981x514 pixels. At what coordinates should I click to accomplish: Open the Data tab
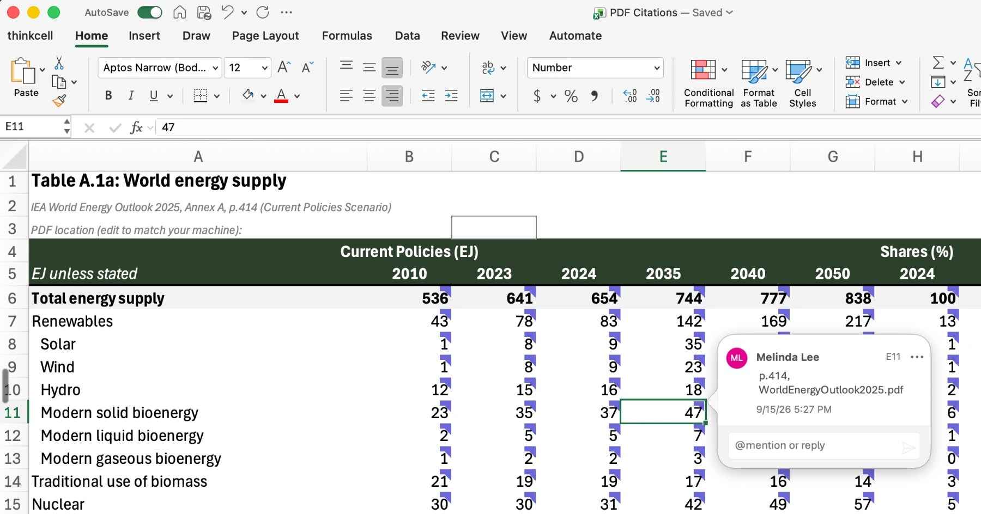(408, 36)
